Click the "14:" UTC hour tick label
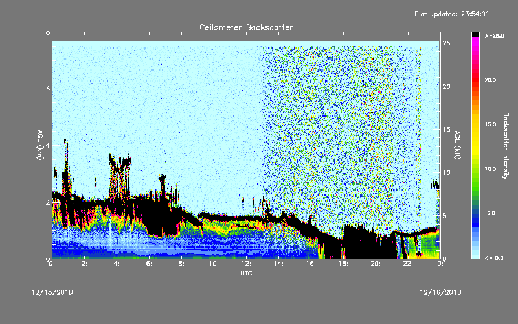The width and height of the screenshot is (518, 324). (278, 264)
